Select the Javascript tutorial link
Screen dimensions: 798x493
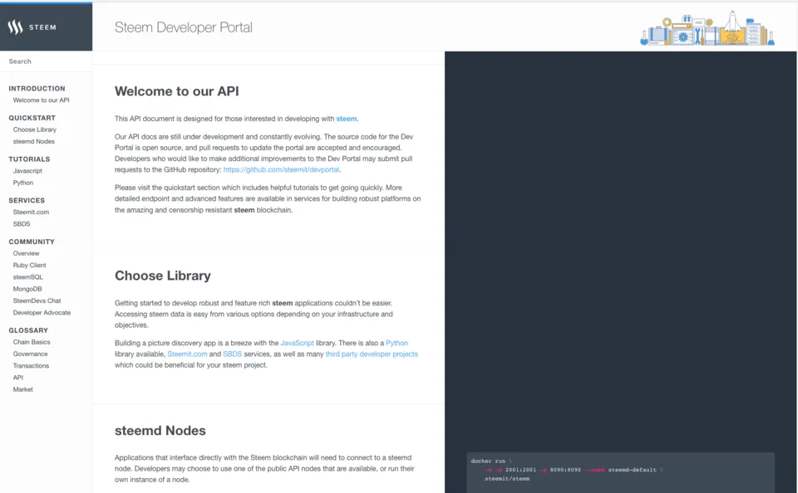point(27,171)
